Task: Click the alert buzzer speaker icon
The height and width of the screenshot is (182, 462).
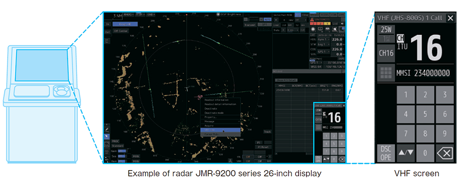Action: click(x=342, y=23)
